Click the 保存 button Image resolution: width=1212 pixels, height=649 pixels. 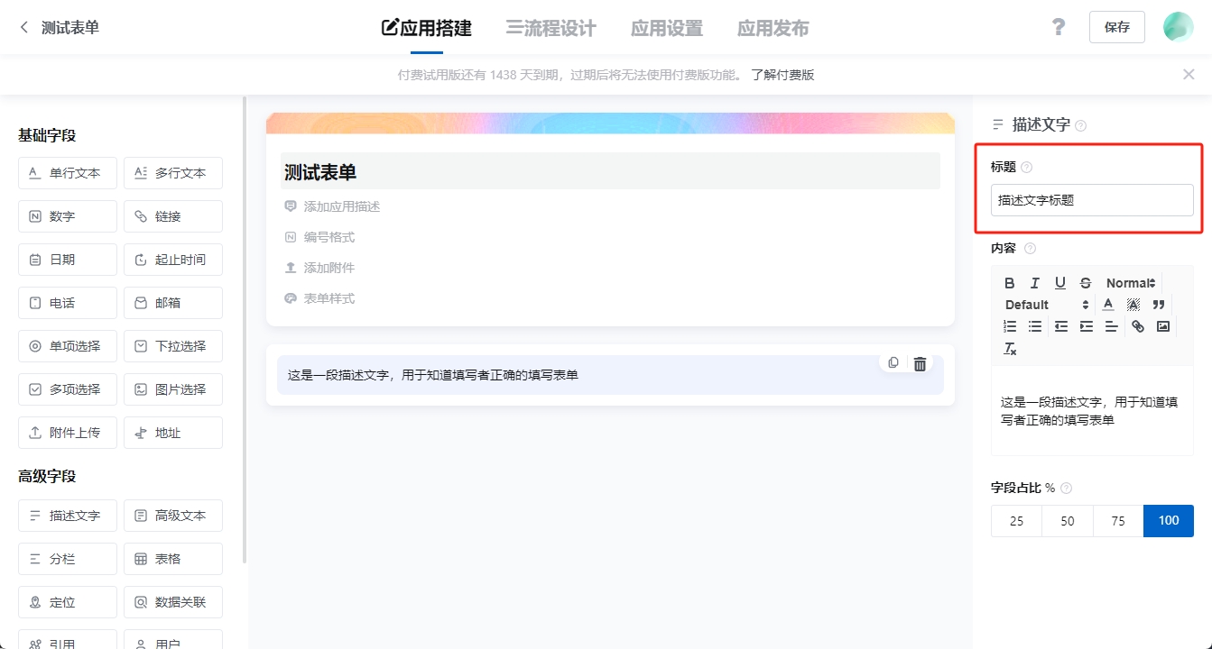coord(1116,27)
